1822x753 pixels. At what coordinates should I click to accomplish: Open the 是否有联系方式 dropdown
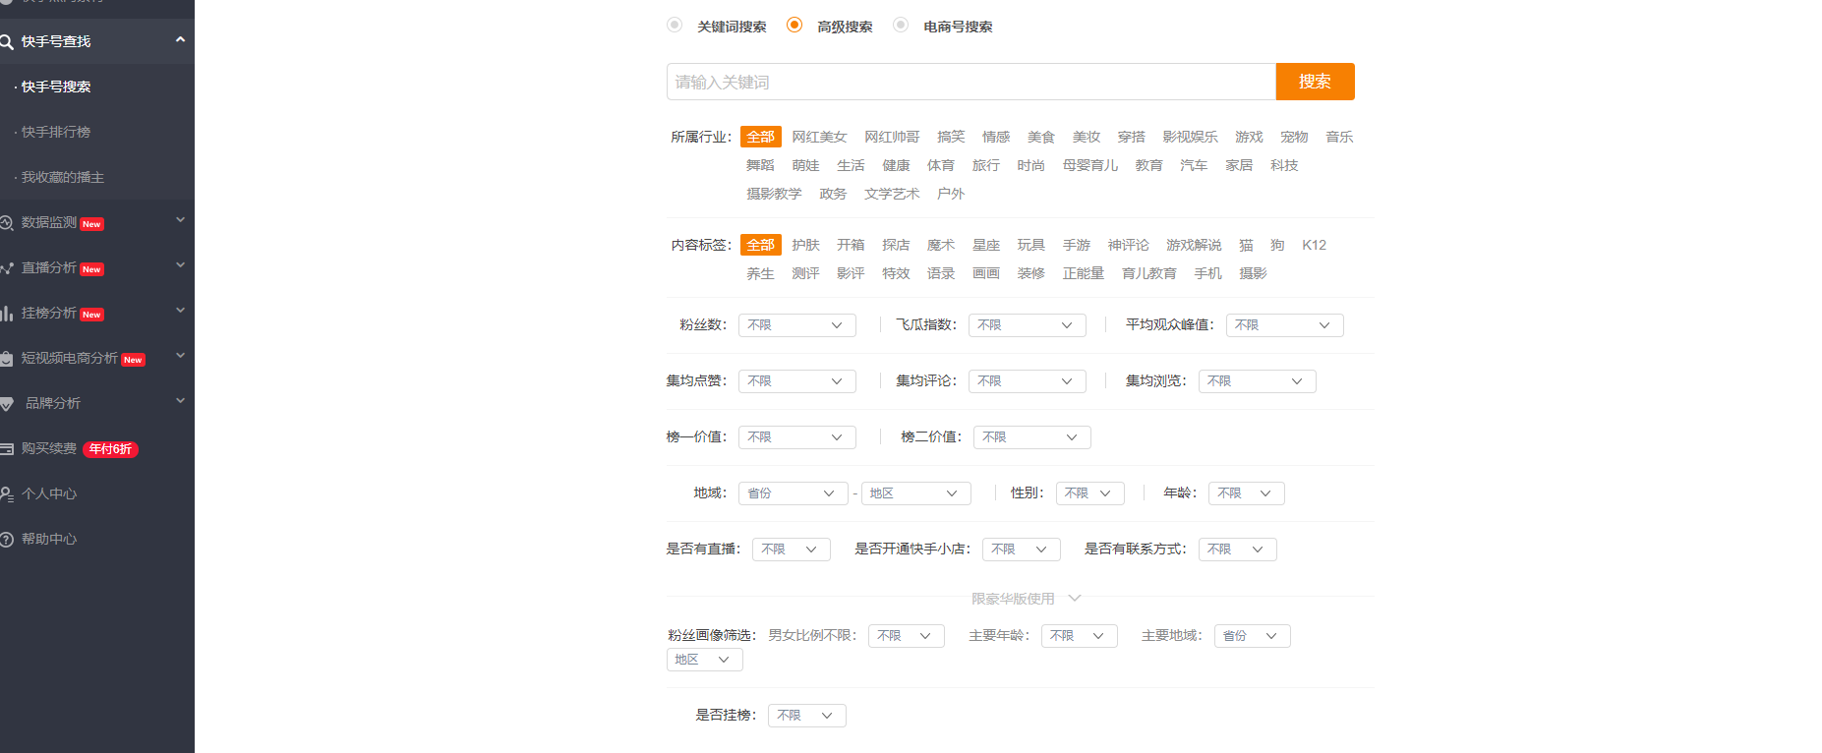tap(1238, 550)
